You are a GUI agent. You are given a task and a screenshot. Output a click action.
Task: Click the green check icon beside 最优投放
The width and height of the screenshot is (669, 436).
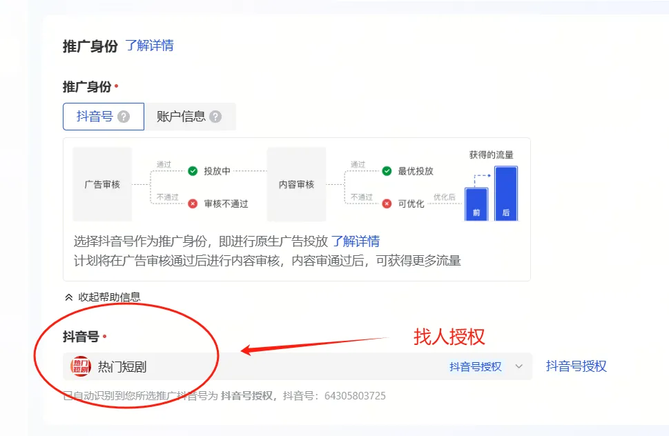click(x=387, y=171)
